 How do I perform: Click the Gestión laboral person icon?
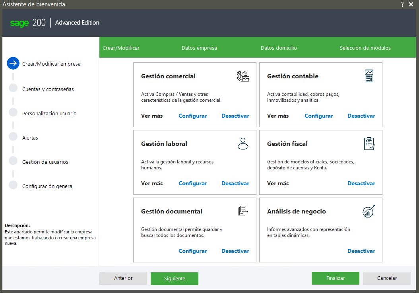click(243, 144)
